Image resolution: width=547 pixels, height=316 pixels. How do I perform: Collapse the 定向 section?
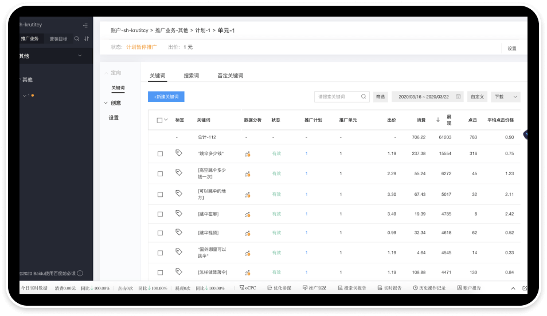(106, 73)
